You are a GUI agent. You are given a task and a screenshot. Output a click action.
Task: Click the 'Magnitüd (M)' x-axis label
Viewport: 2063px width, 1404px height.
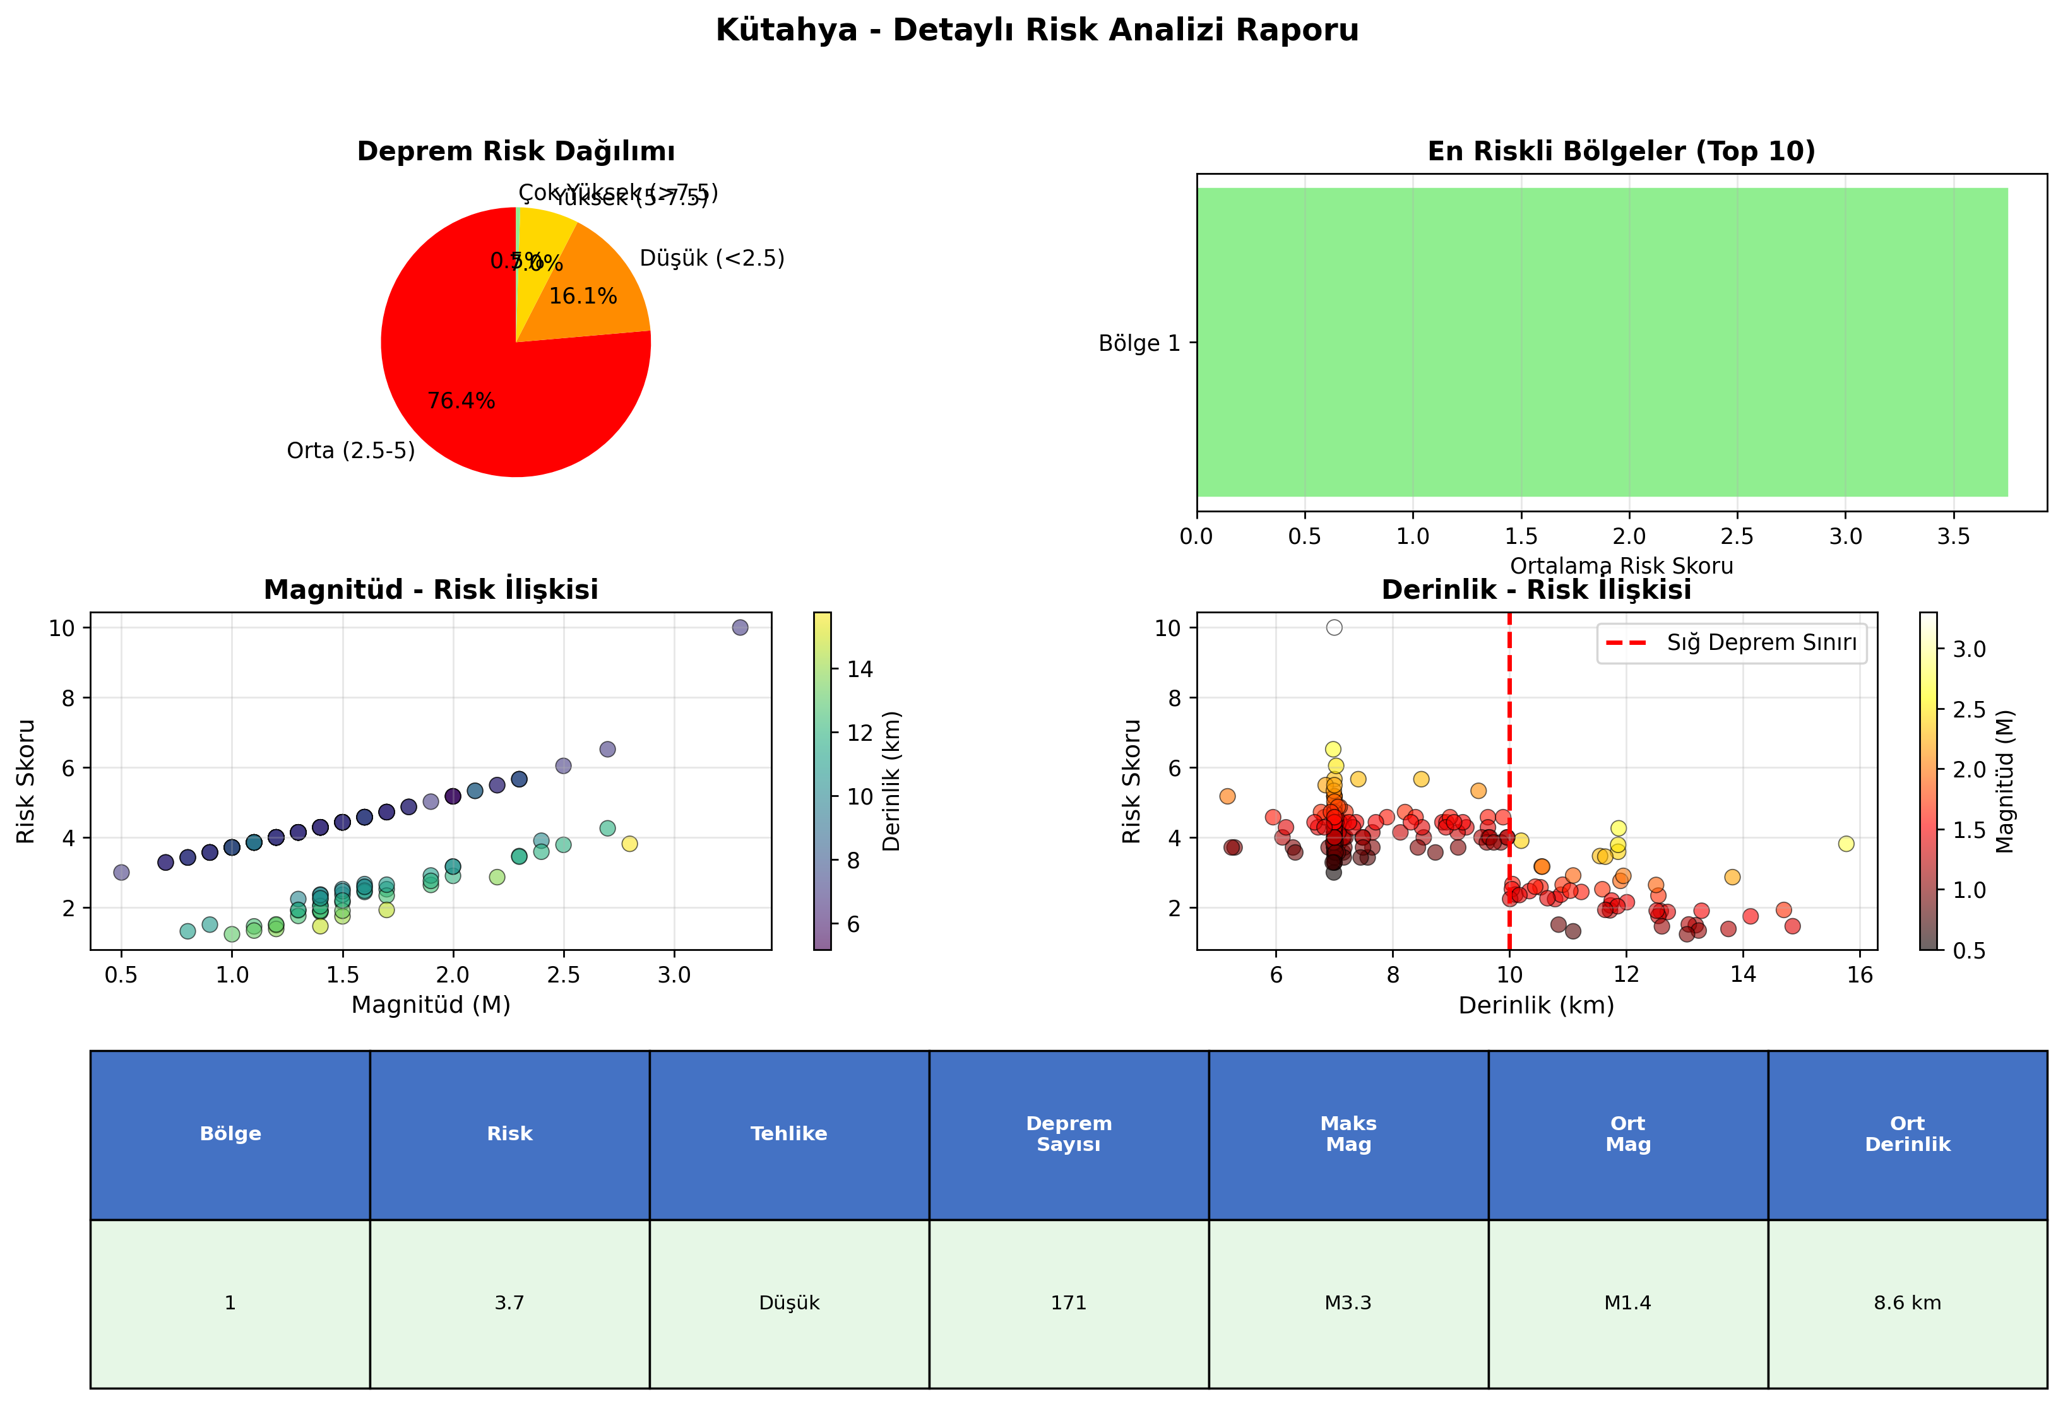(x=431, y=1005)
